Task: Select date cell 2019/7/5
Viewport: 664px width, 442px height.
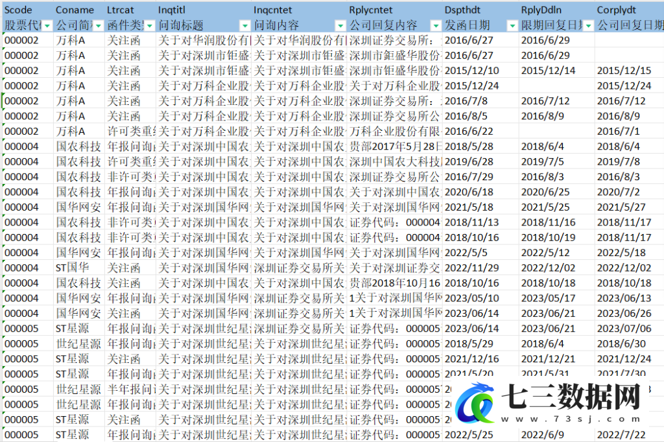Action: [557, 162]
